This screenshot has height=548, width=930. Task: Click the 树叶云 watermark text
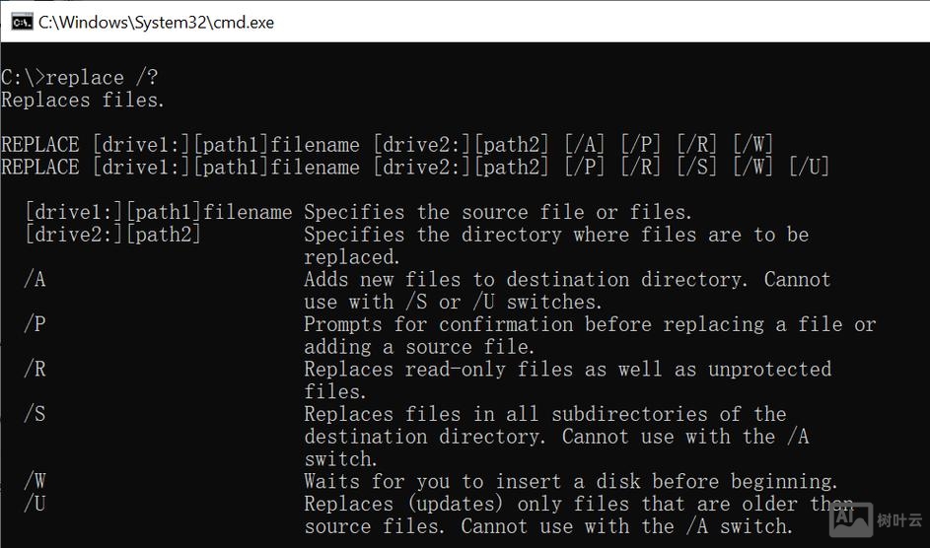(899, 520)
